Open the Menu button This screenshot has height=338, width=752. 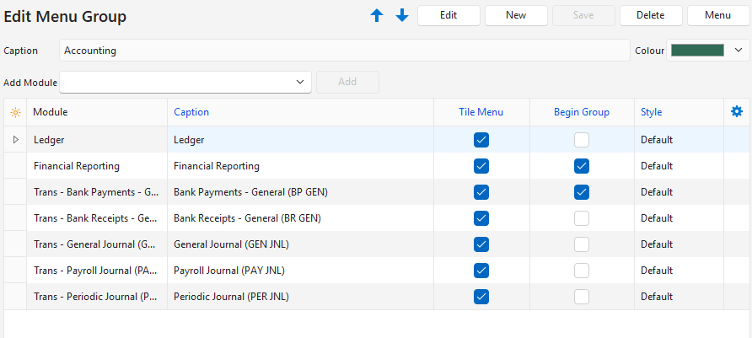pyautogui.click(x=717, y=15)
